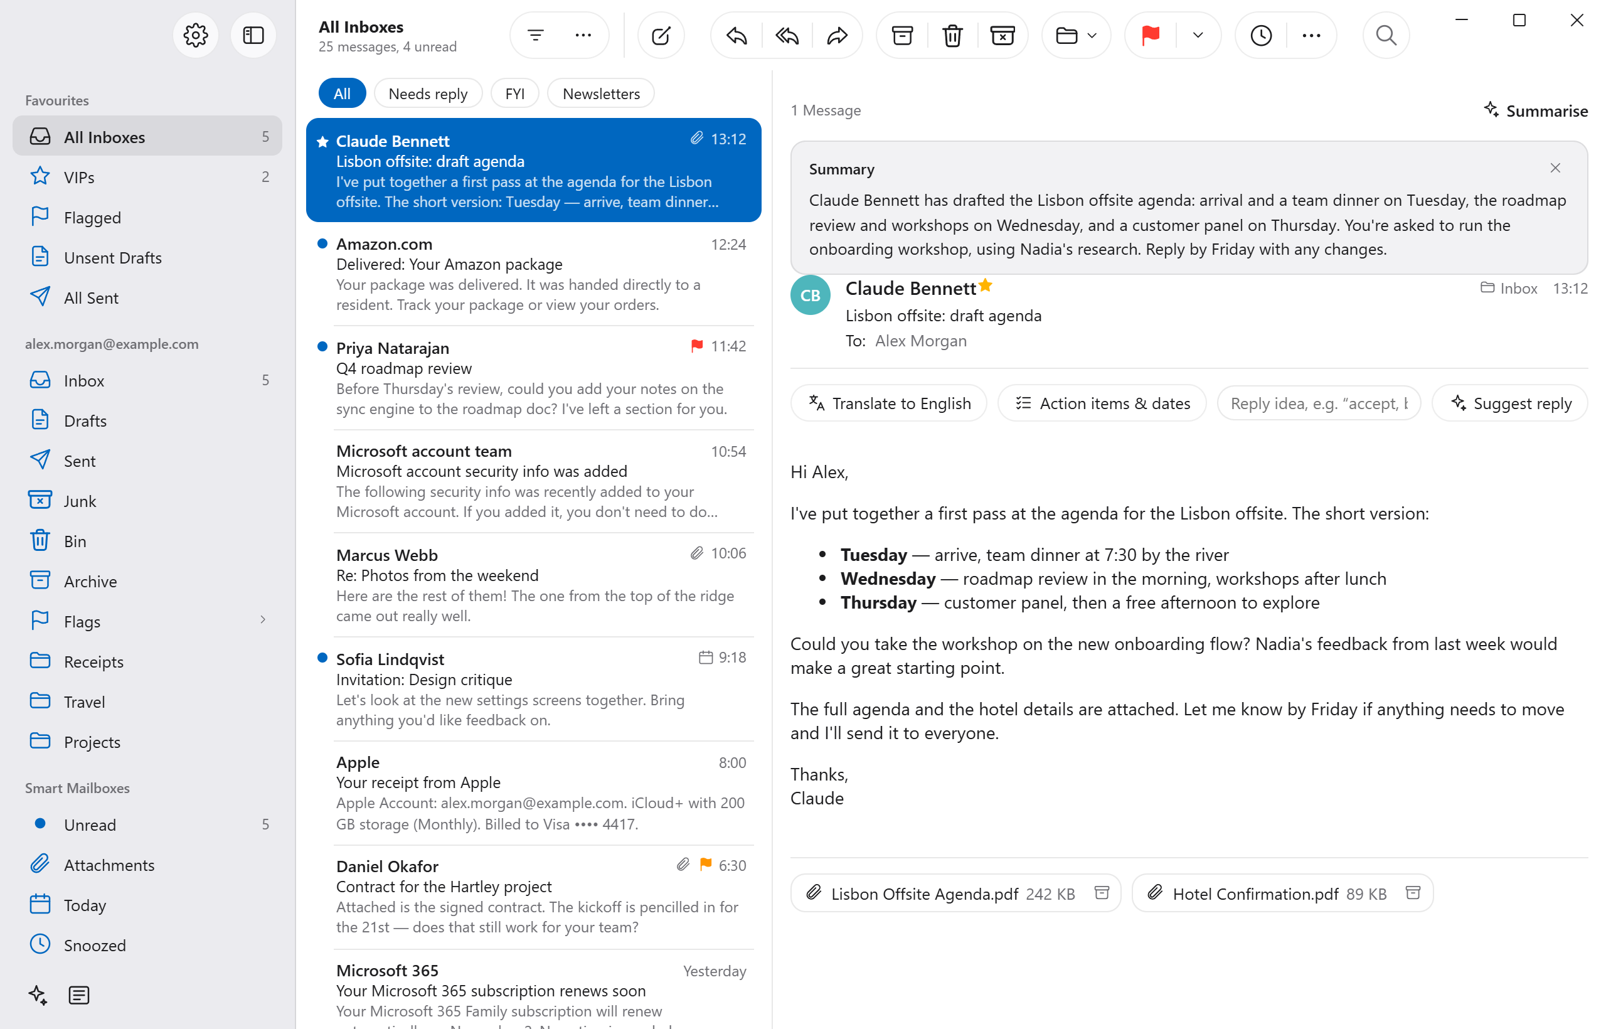Switch to the Needs reply tab
The height and width of the screenshot is (1029, 1606).
428,93
